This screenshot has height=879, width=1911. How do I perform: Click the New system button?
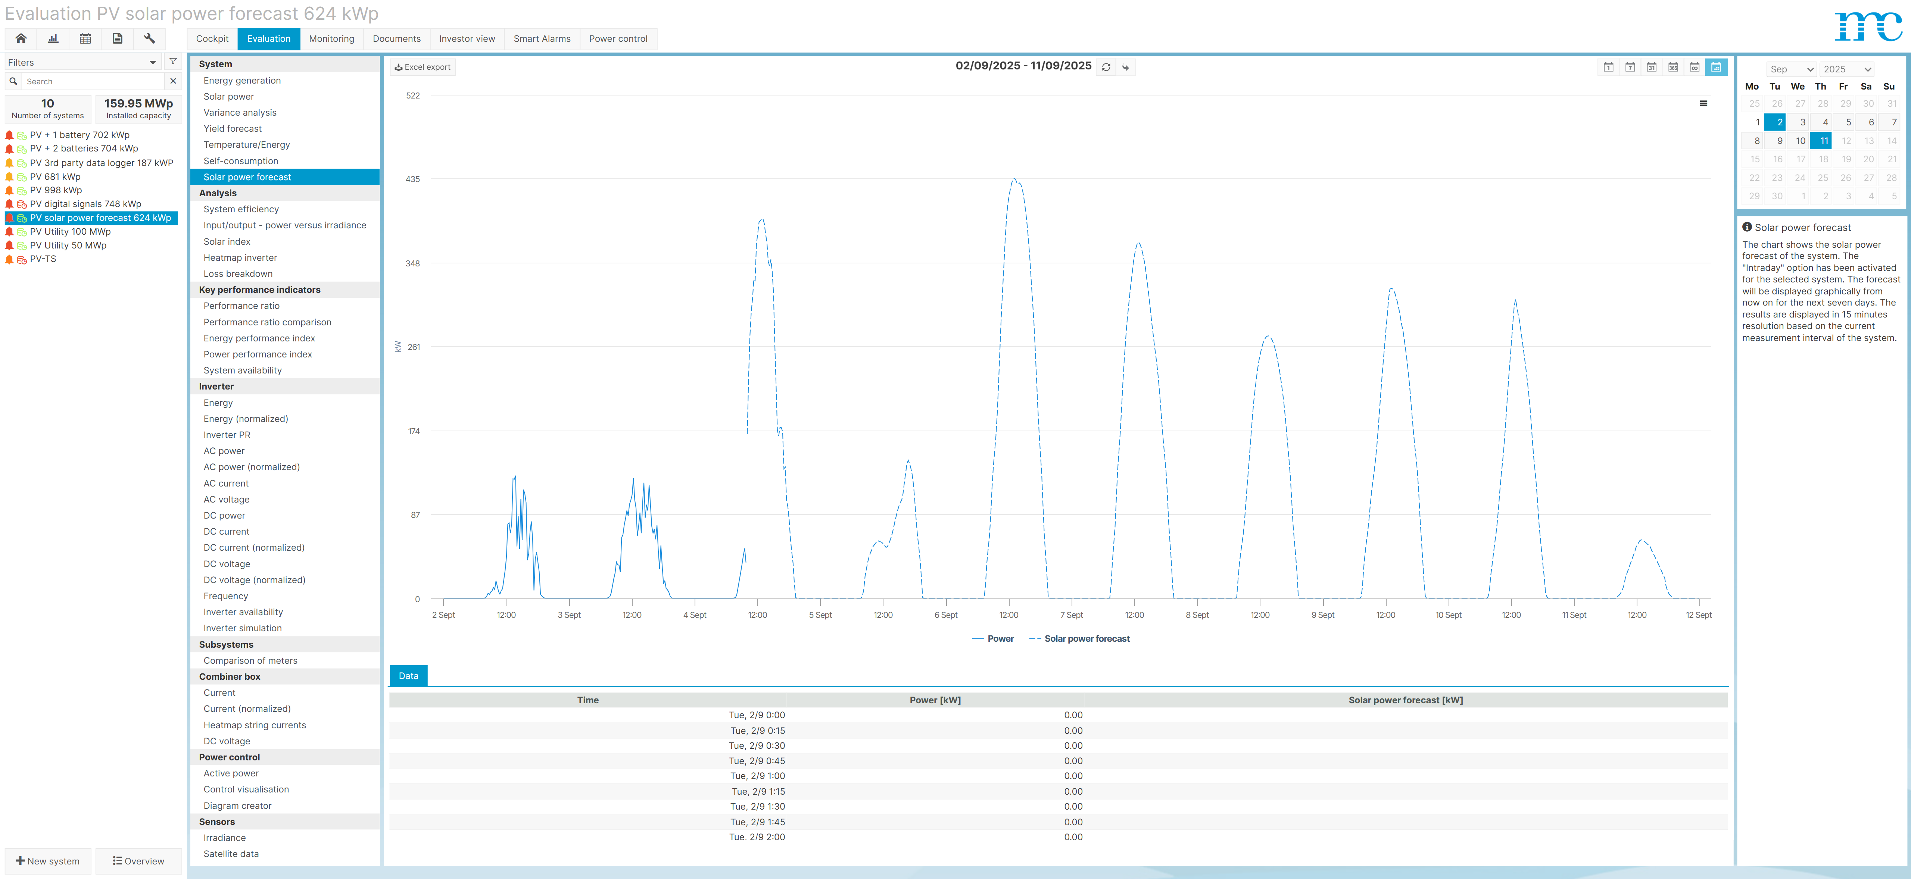pos(48,860)
